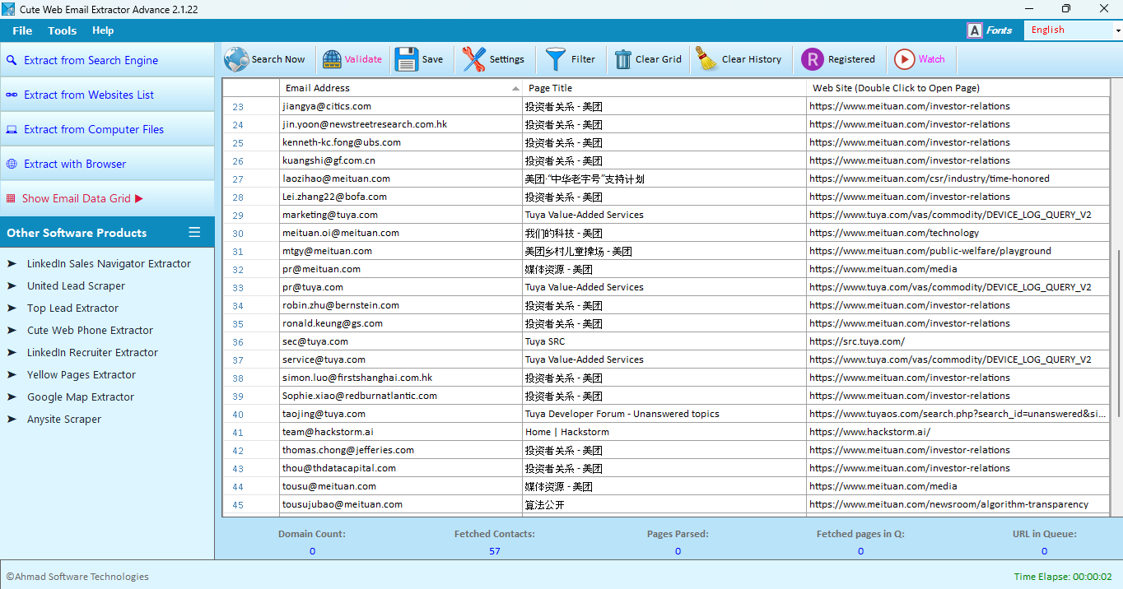Sort by the Email Address column header

pos(401,88)
